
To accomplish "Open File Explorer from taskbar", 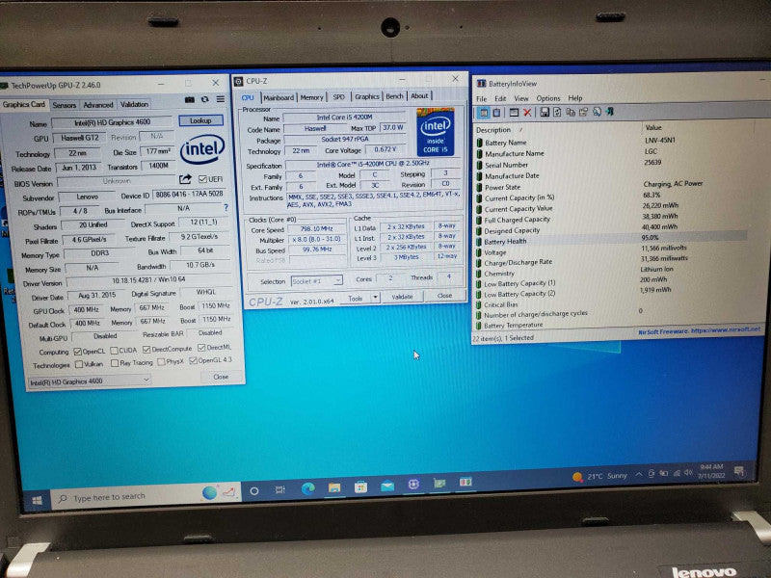I will (334, 487).
